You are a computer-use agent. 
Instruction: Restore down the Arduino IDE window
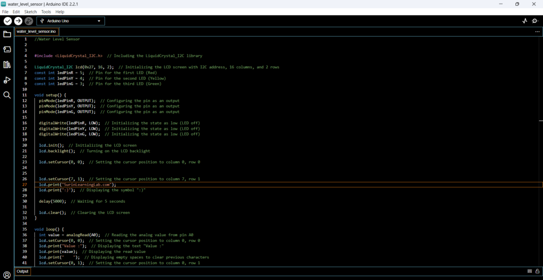[x=517, y=4]
